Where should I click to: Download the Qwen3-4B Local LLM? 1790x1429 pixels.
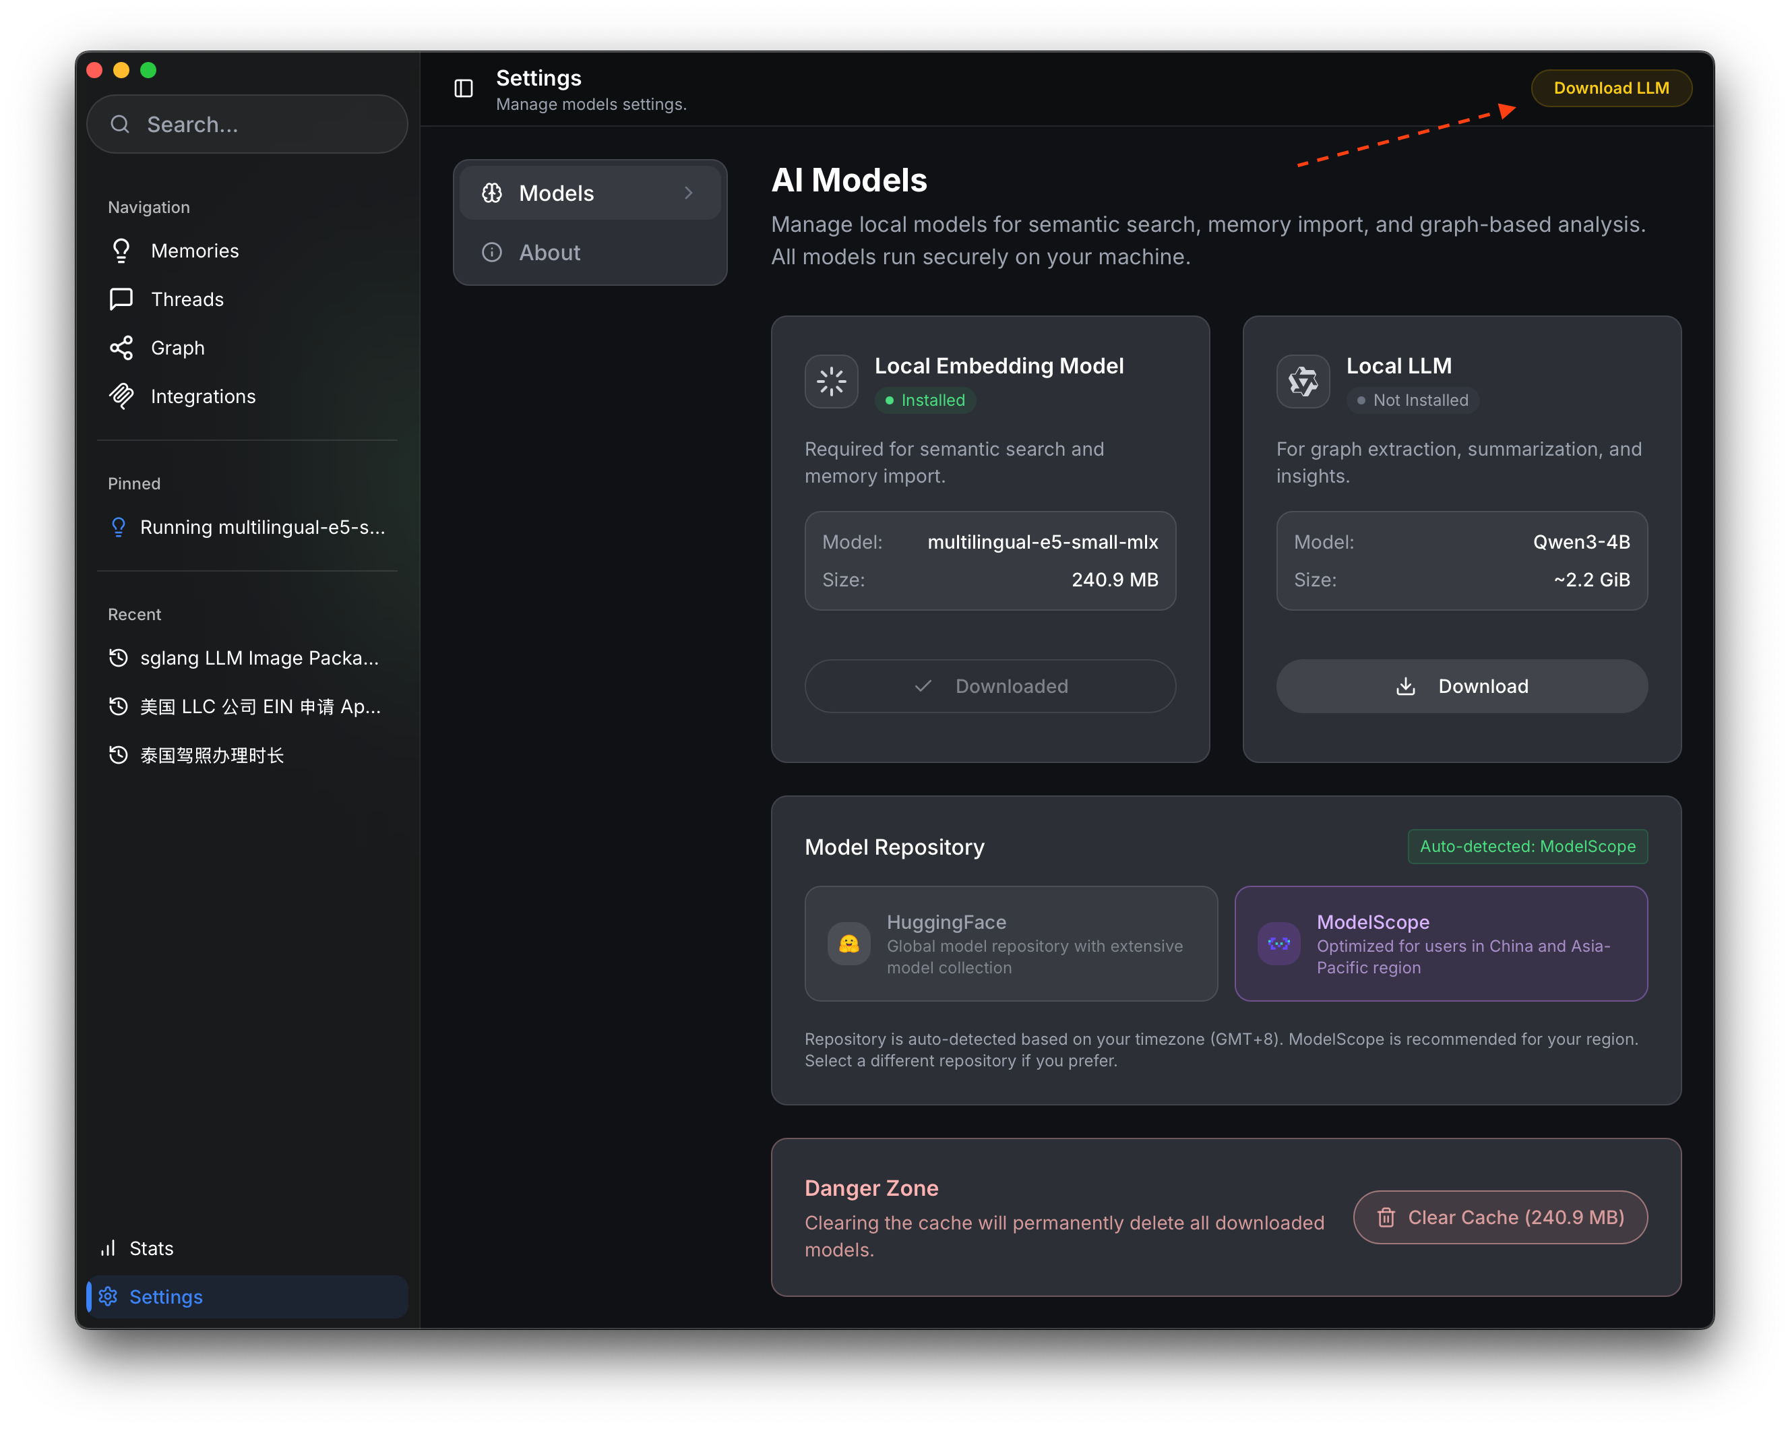coord(1462,687)
